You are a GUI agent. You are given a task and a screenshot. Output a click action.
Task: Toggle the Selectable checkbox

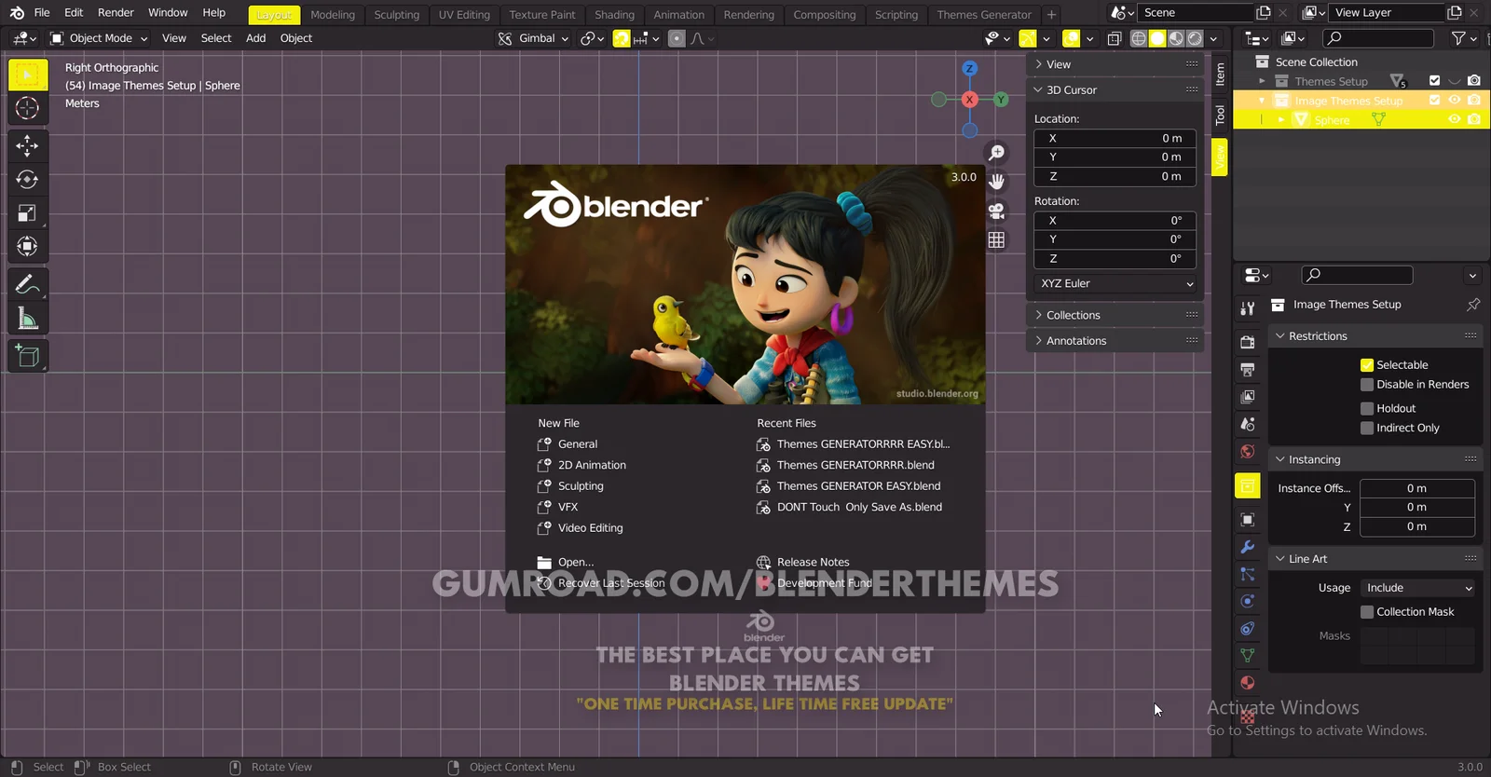pos(1367,365)
